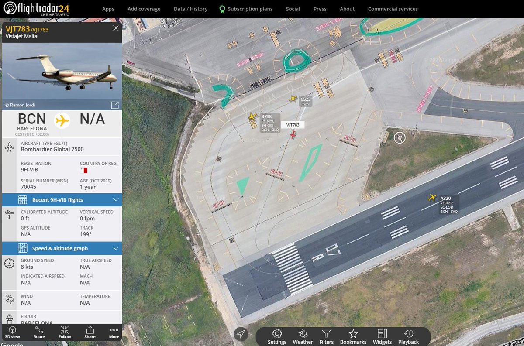Open Data / History menu
This screenshot has height=346, width=524.
[190, 9]
